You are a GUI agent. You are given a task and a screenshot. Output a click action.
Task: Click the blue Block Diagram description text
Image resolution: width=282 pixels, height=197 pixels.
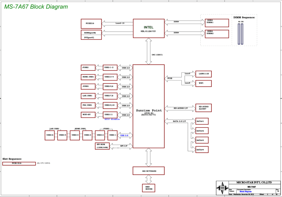[x=245, y=191]
